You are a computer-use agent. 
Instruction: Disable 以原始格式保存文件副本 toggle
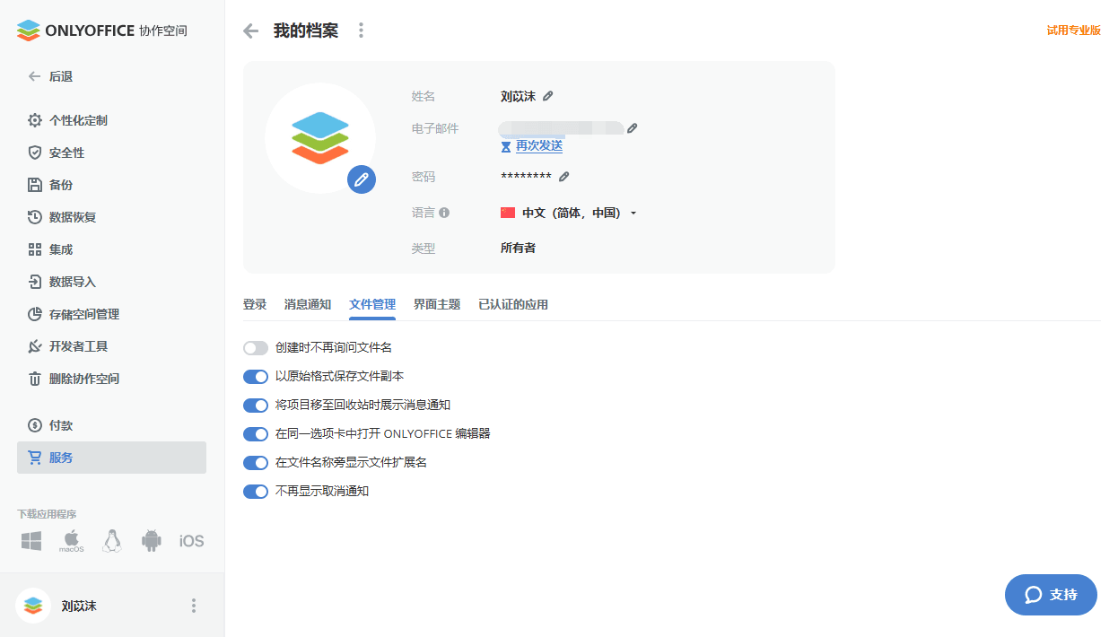pos(256,376)
